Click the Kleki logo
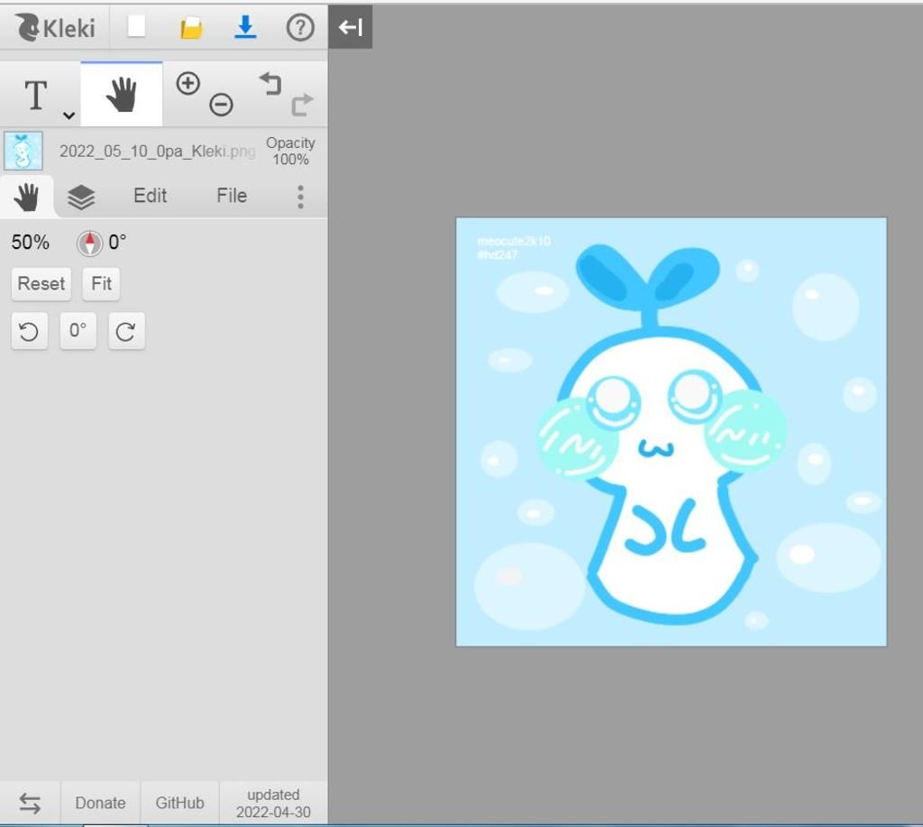923x827 pixels. [x=55, y=28]
